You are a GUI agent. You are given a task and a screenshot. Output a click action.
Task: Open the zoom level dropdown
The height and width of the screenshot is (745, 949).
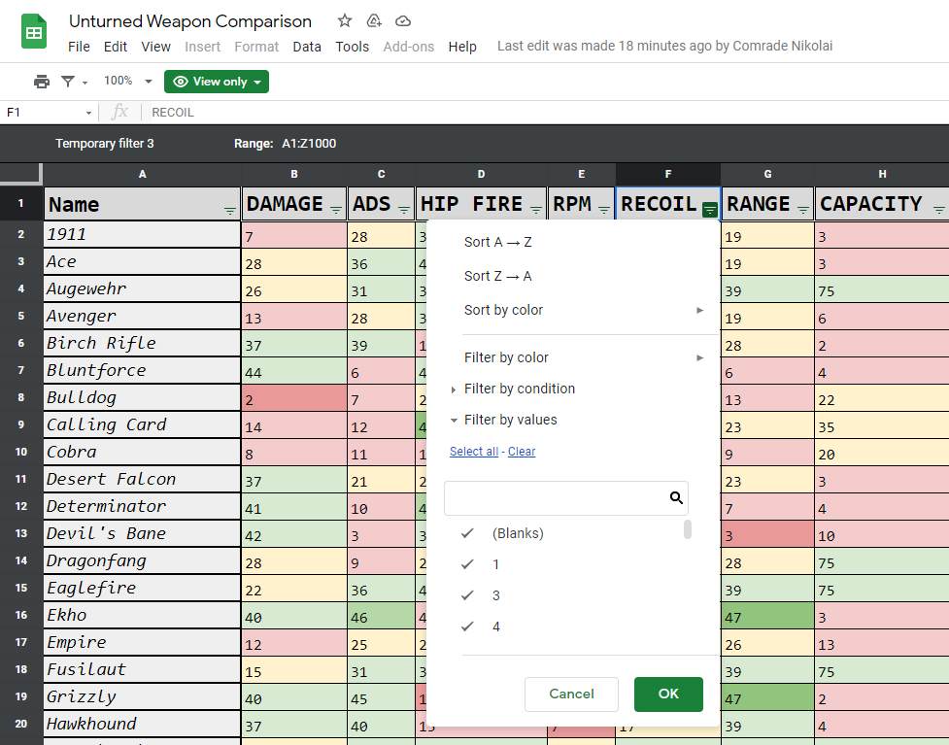128,82
